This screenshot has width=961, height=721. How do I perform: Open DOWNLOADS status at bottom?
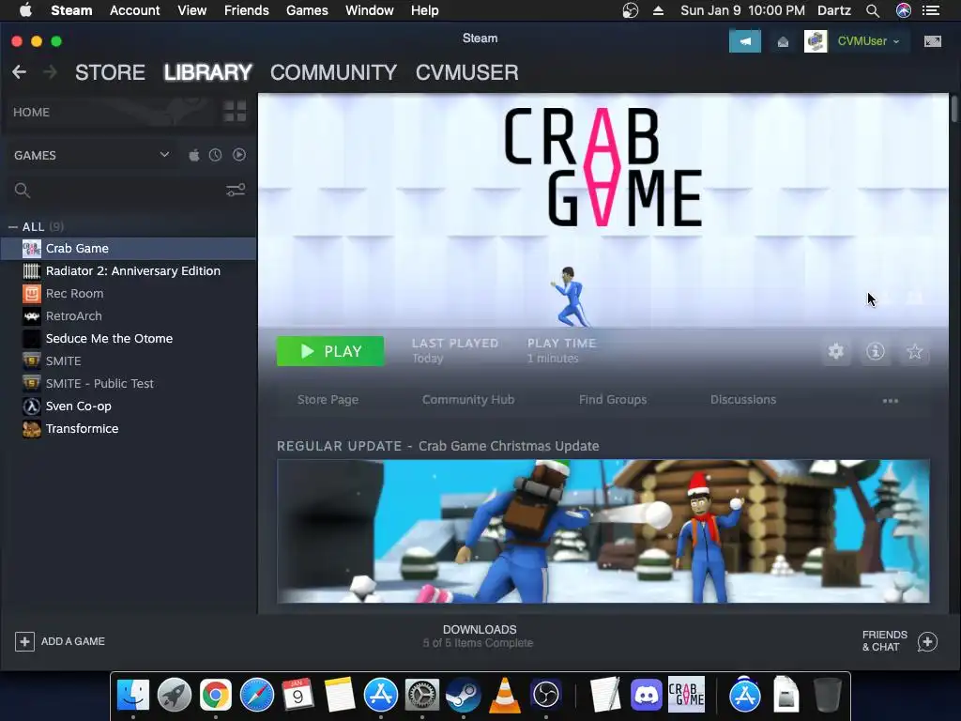pos(479,636)
